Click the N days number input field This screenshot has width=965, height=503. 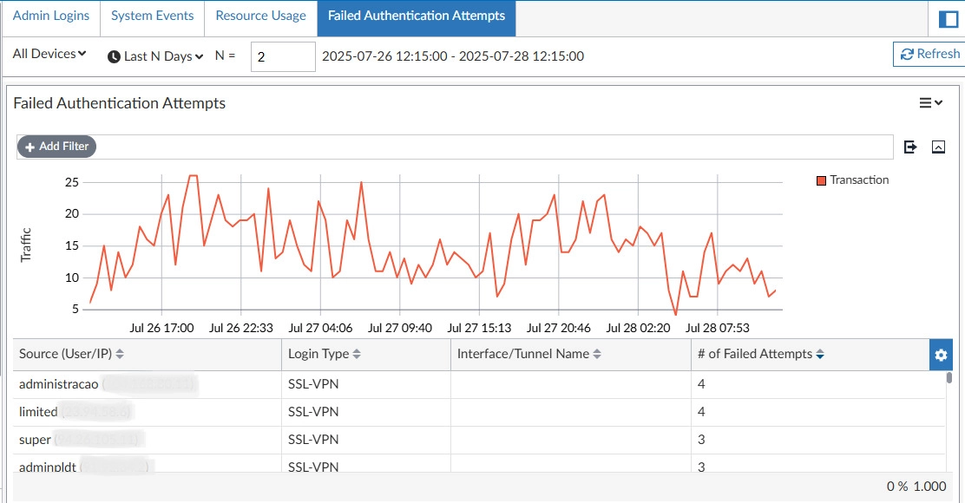283,56
